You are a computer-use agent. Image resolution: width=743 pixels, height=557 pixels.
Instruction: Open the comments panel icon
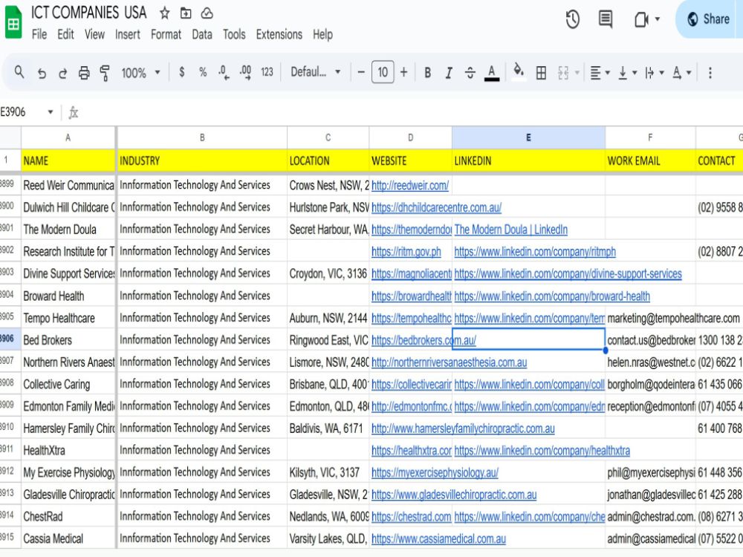[605, 19]
